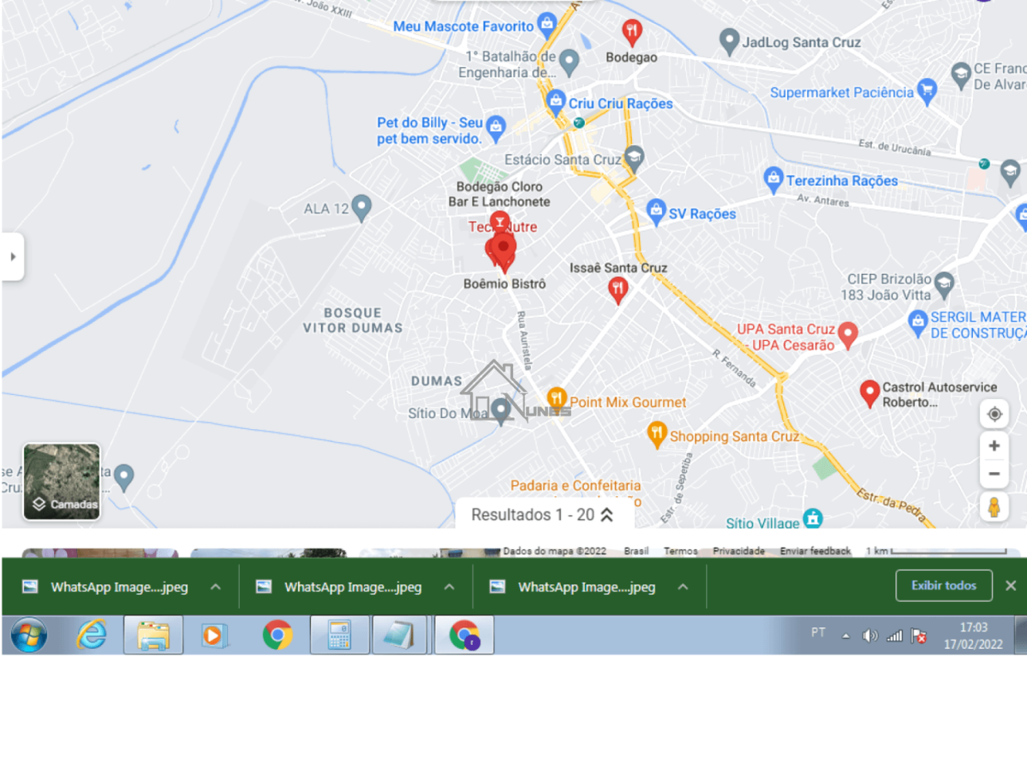The width and height of the screenshot is (1027, 770).
Task: Click the Enviar feedback link
Action: pyautogui.click(x=814, y=551)
